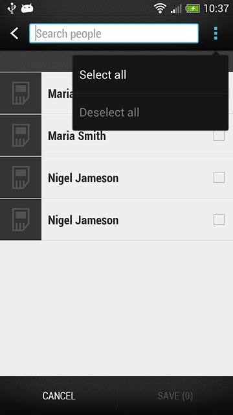Image resolution: width=233 pixels, height=415 pixels.
Task: Tick checkbox of the first Nigel Jameson
Action: coord(219,177)
